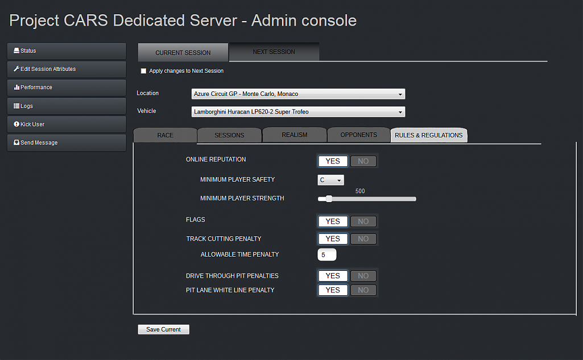This screenshot has width=583, height=360.
Task: Switch to the Next Session tab
Action: [274, 52]
